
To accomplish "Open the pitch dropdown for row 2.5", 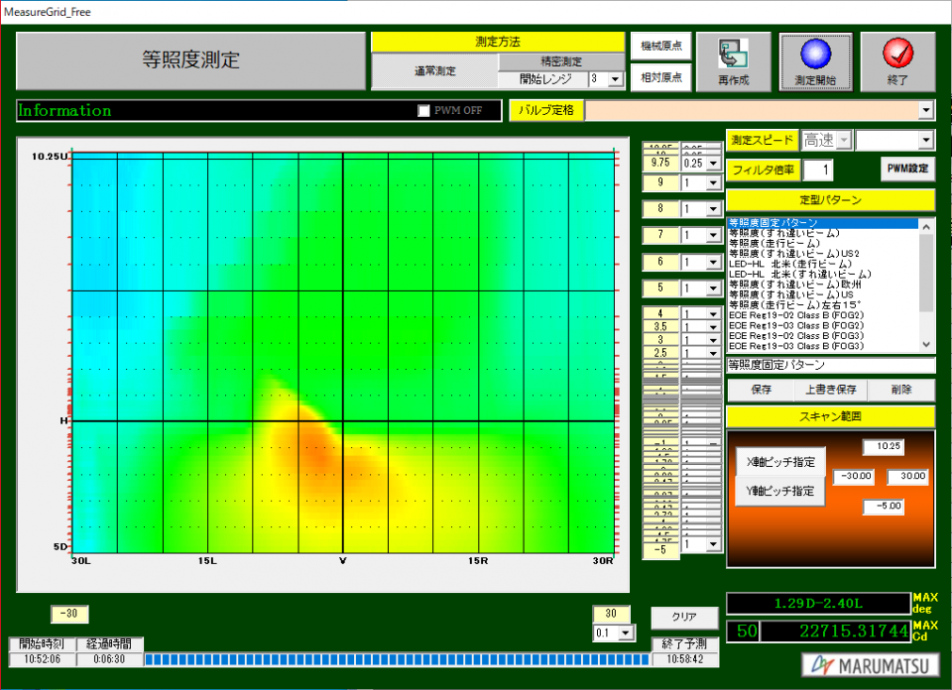I will point(713,353).
